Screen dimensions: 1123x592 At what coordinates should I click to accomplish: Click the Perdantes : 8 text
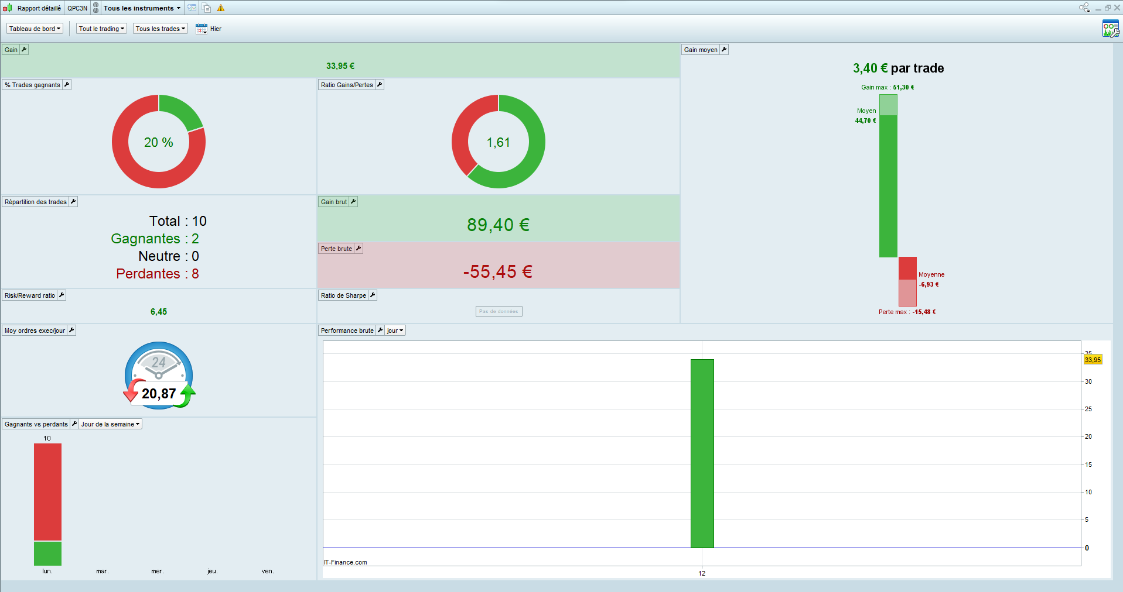(158, 274)
